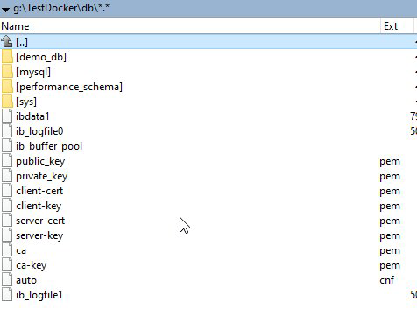Select the server-key file name
417x316 pixels.
pos(39,235)
